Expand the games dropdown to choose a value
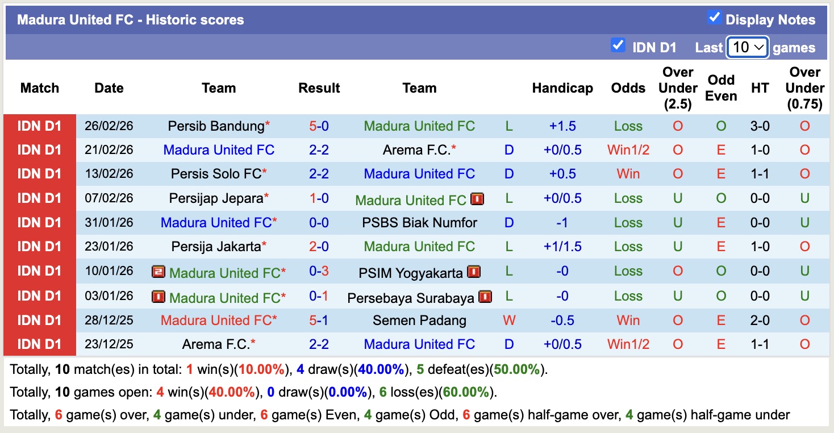Image resolution: width=834 pixels, height=433 pixels. (x=747, y=46)
